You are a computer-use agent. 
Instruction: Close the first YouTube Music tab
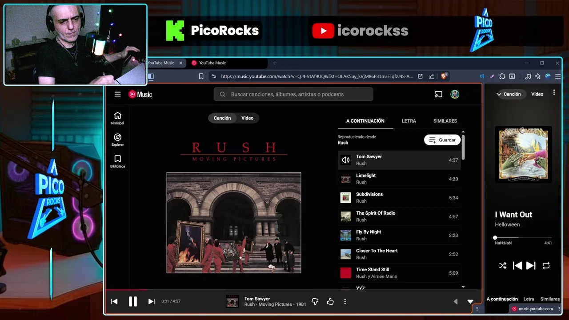(x=180, y=63)
